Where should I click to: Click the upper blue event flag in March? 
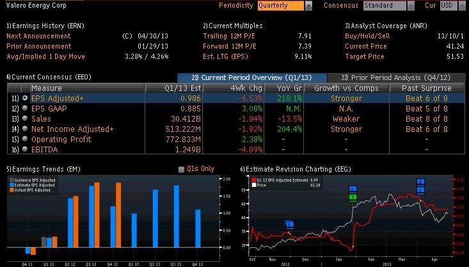tap(420, 182)
